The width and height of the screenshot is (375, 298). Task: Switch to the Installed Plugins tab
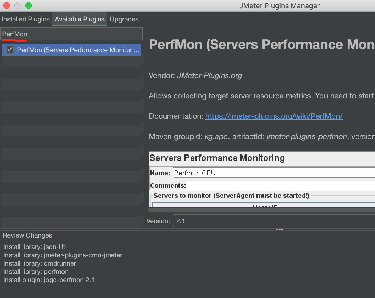coord(26,19)
